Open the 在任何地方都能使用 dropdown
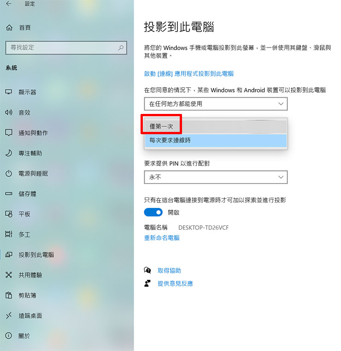 [x=216, y=104]
